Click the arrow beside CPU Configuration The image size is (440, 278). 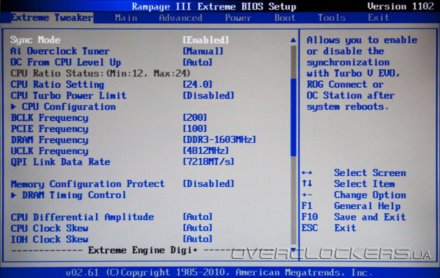pos(13,107)
